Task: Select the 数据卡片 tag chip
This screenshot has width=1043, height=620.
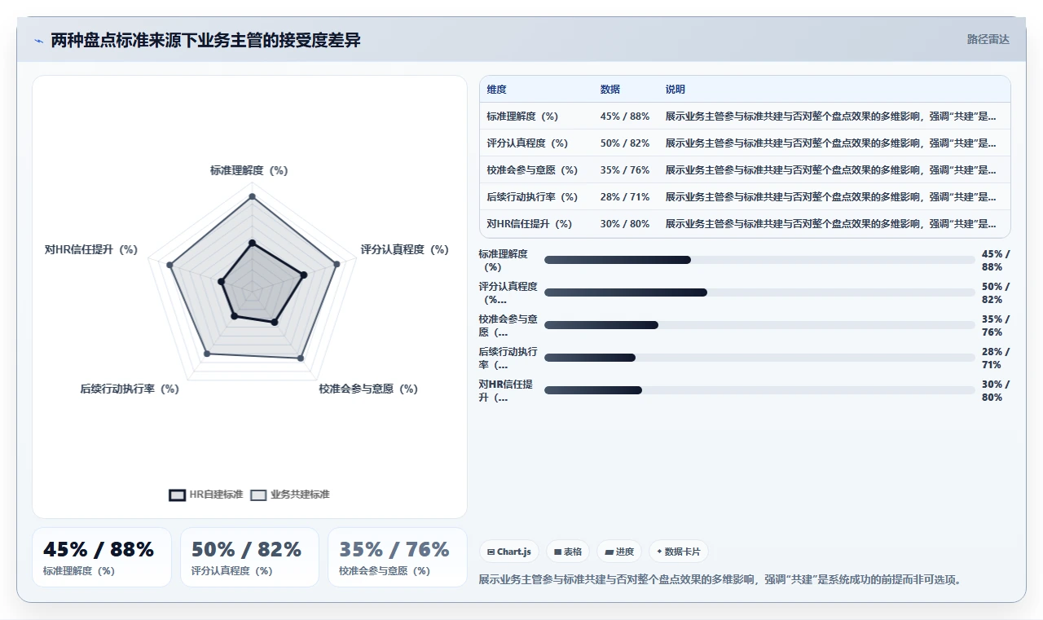Action: [678, 552]
